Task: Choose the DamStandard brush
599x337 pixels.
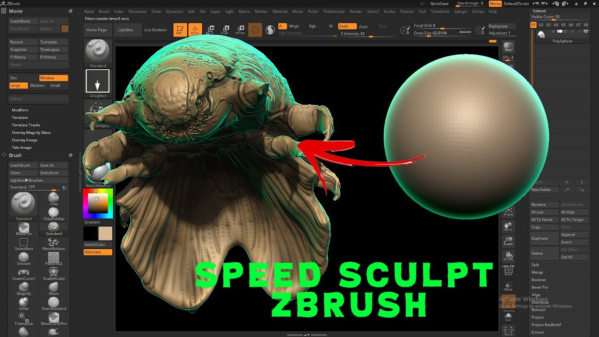Action: (x=54, y=303)
